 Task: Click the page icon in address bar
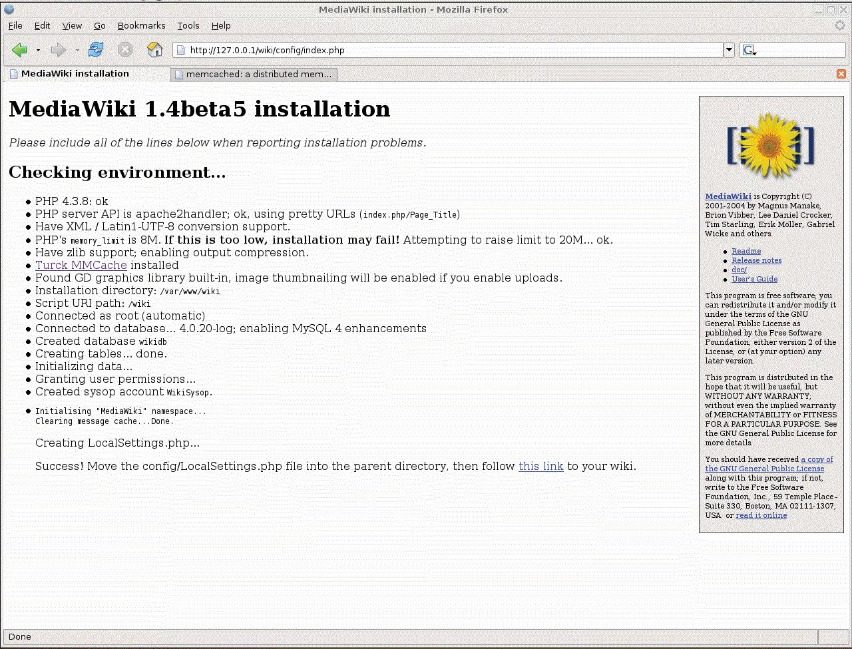click(181, 50)
